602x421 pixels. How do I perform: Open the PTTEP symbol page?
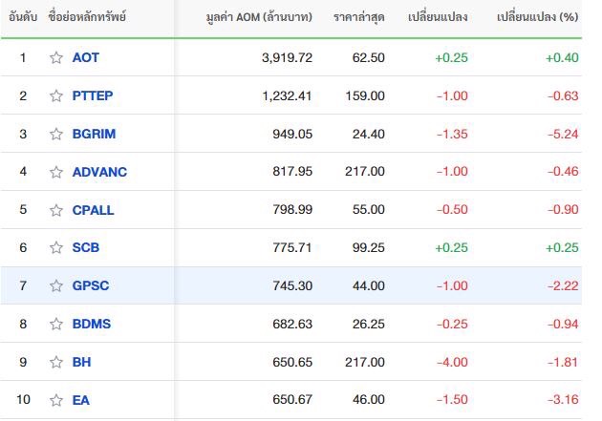93,95
